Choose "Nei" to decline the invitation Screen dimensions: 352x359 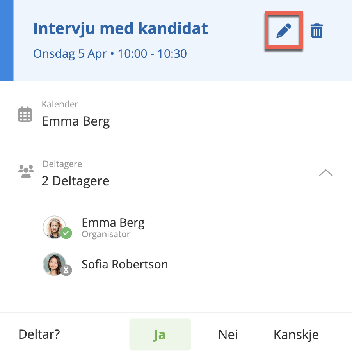(228, 335)
